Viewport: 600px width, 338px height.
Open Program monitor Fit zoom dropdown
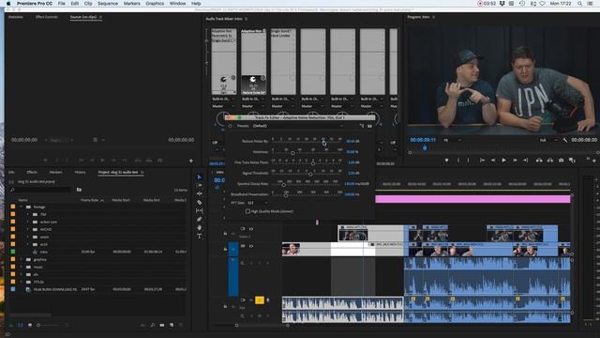coord(452,140)
